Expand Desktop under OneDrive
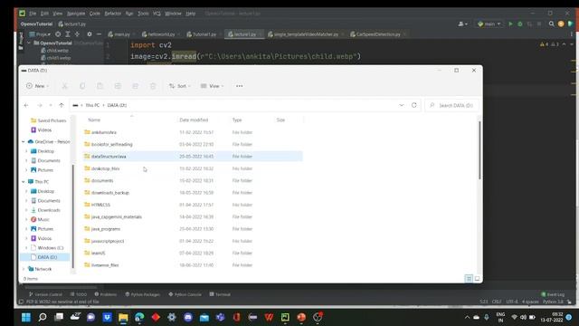The width and height of the screenshot is (579, 326). pos(26,151)
